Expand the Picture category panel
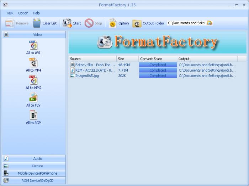249x186 pixels. pos(34,166)
